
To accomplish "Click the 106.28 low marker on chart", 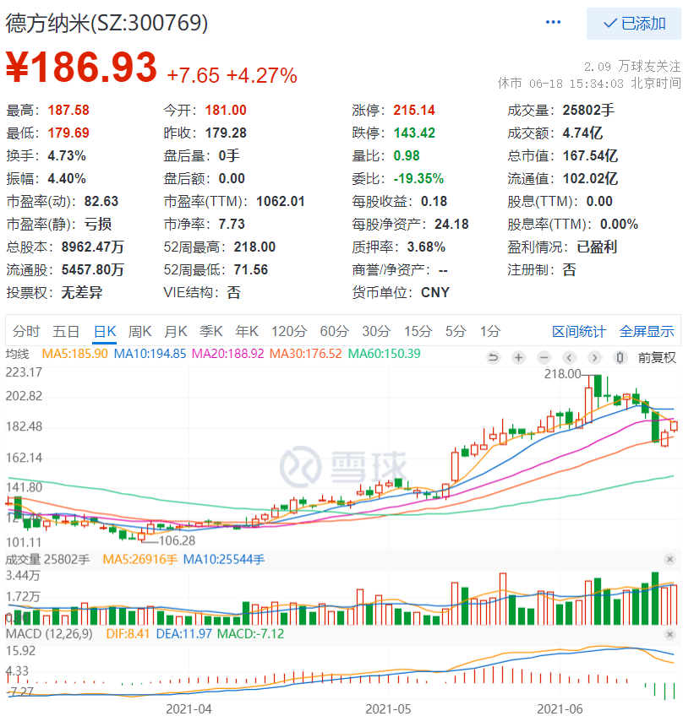I will (177, 540).
